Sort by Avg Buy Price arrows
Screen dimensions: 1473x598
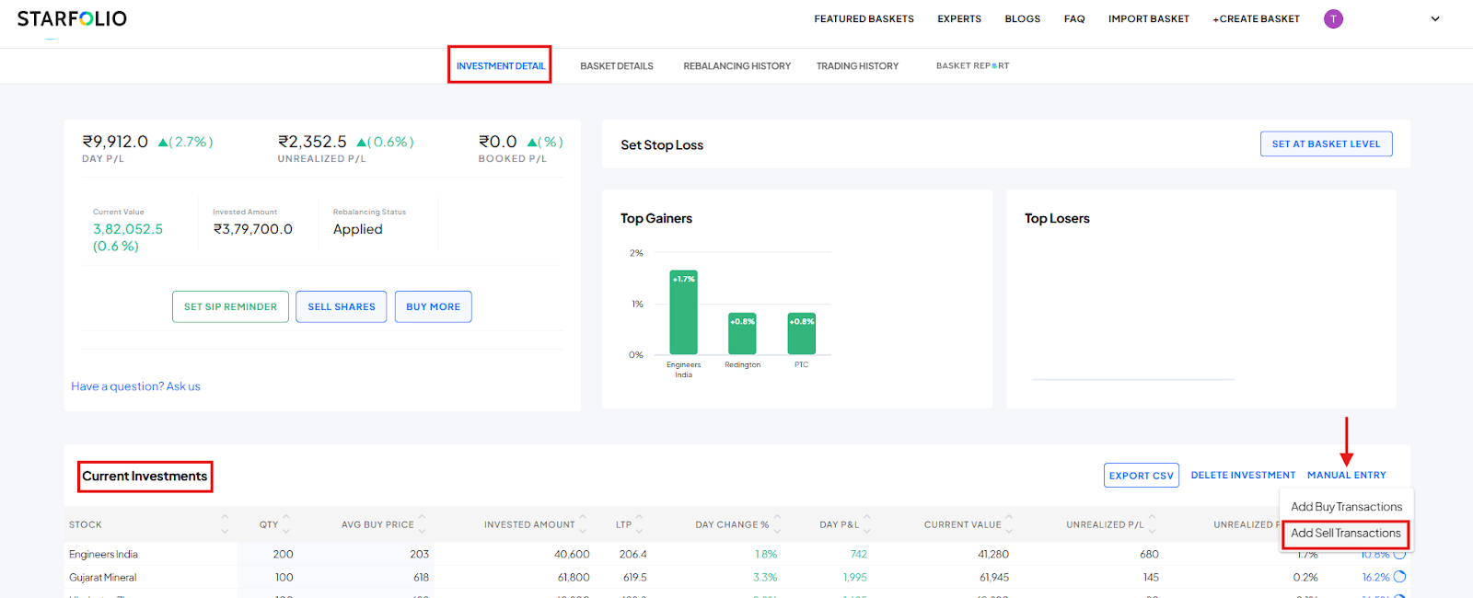click(422, 523)
